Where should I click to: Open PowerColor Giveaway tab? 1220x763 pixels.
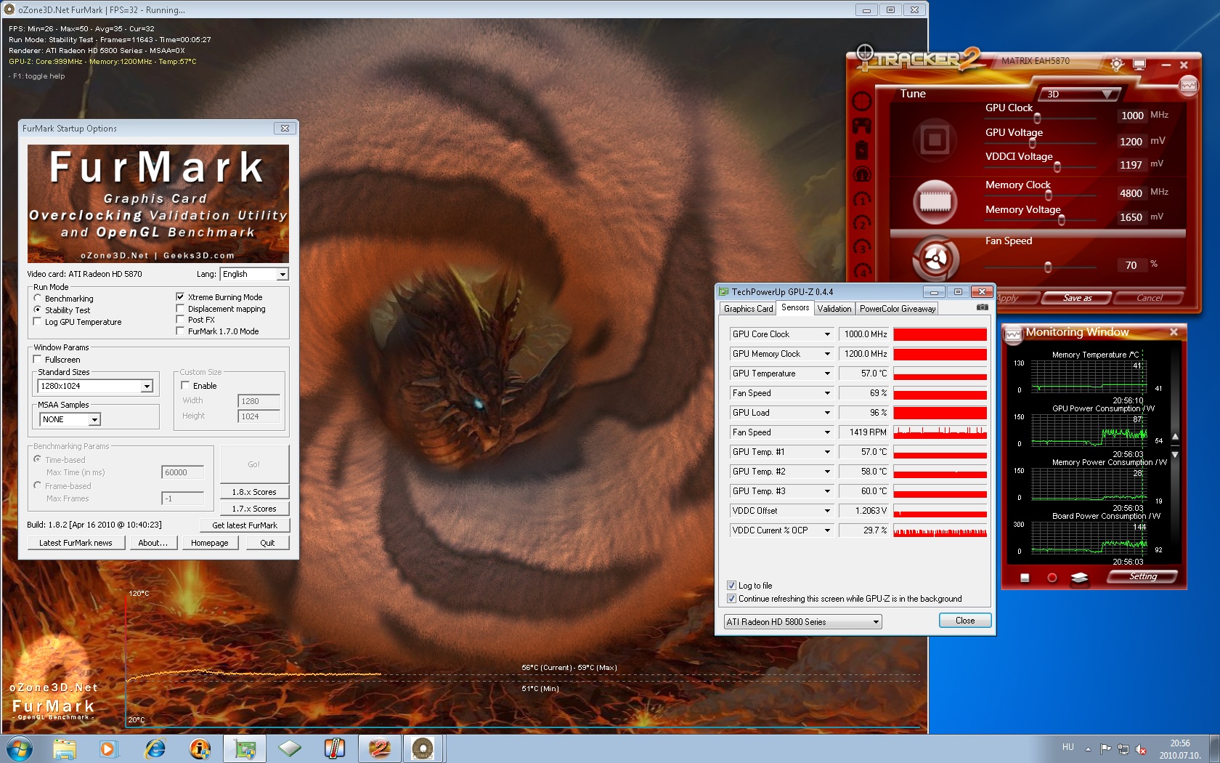tap(897, 309)
